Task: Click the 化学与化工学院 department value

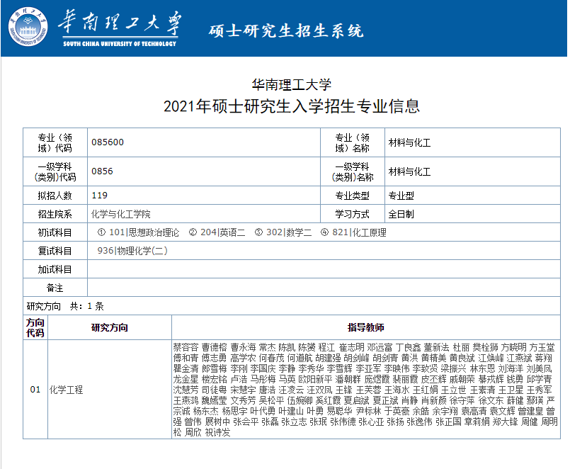Action: pyautogui.click(x=120, y=214)
